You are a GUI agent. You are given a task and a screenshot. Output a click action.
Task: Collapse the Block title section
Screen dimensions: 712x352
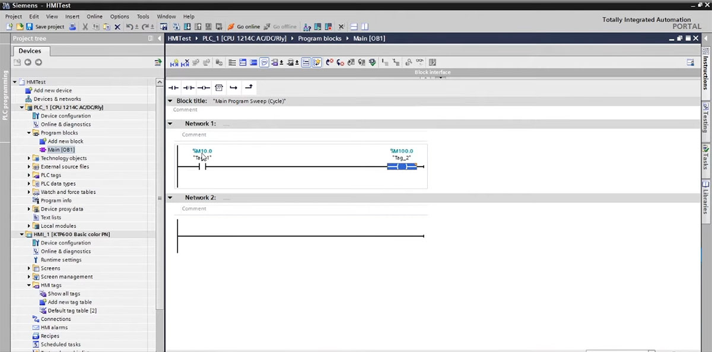click(x=170, y=101)
